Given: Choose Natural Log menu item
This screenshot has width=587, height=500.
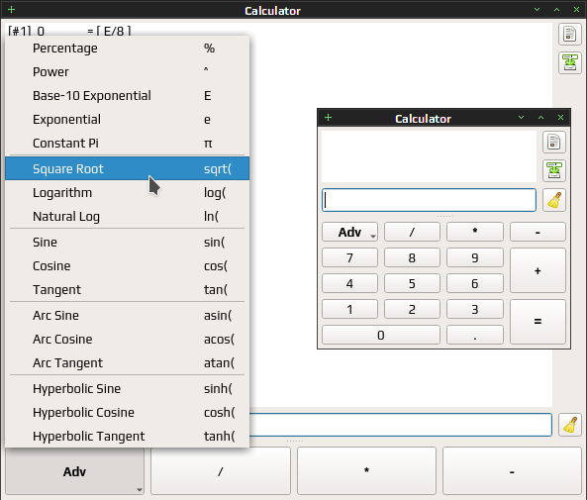Looking at the screenshot, I should [x=127, y=216].
